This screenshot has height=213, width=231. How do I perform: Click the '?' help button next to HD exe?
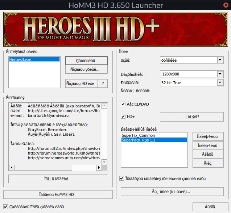tap(103, 83)
